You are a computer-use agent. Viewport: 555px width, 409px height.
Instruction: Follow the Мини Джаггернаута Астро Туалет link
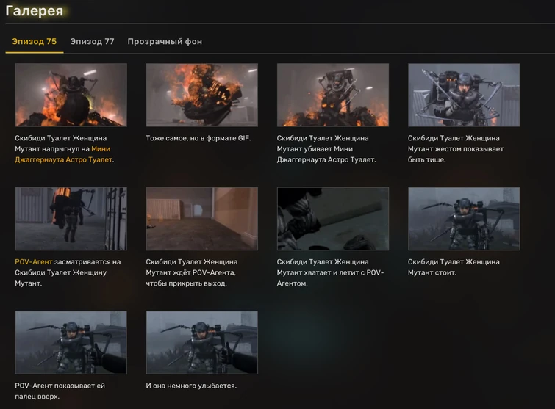(x=64, y=154)
